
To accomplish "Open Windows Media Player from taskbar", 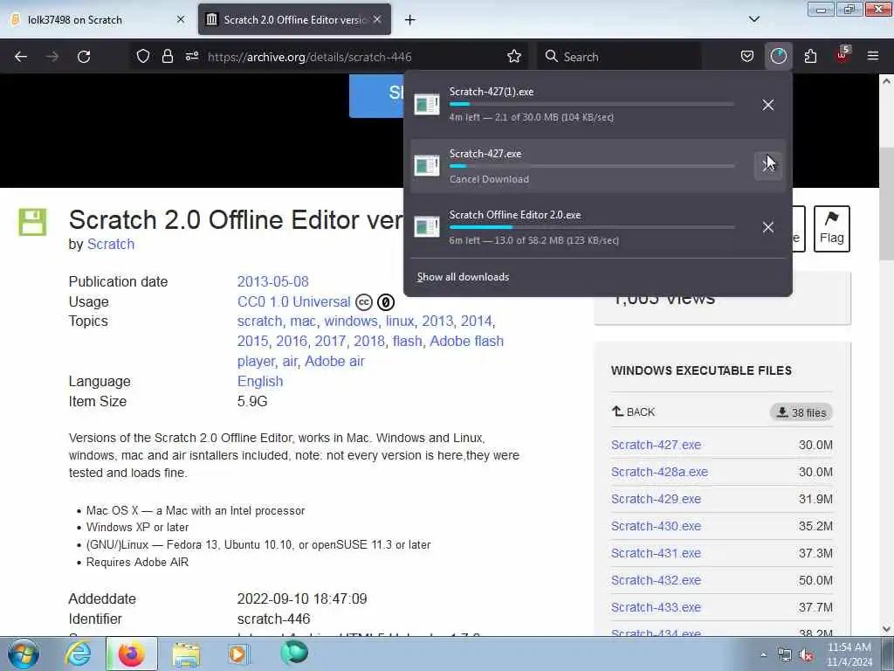I will click(x=238, y=654).
